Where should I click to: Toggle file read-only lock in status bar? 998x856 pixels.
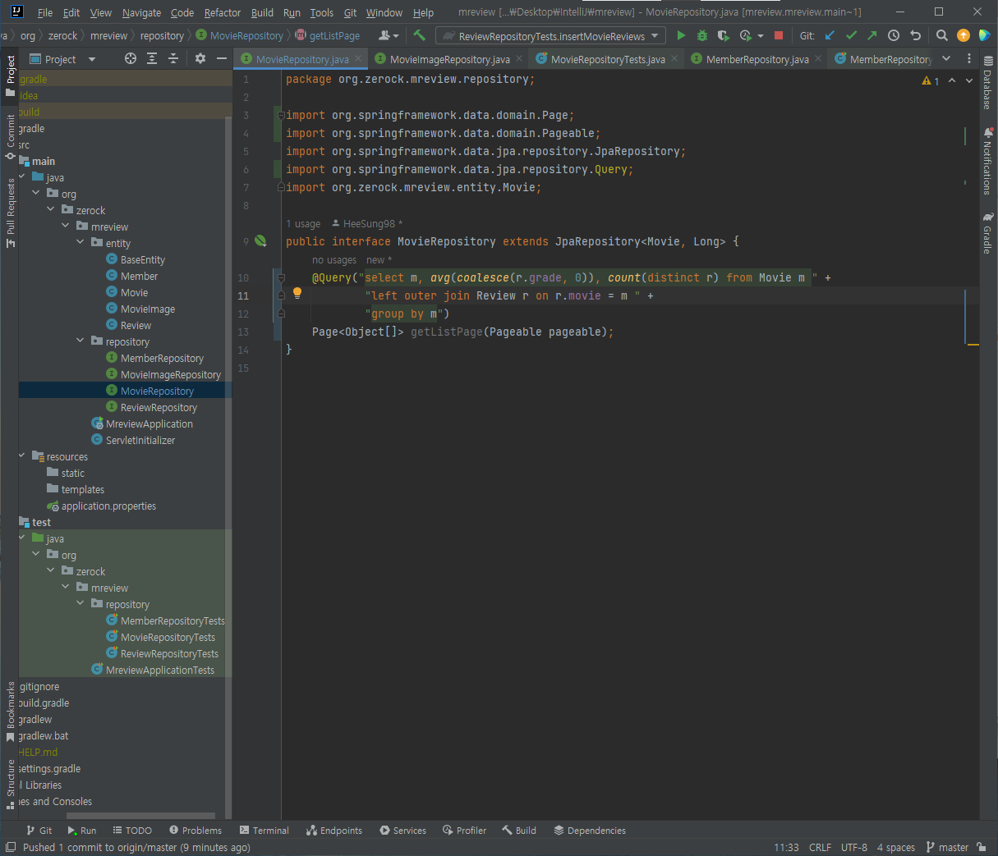point(982,847)
